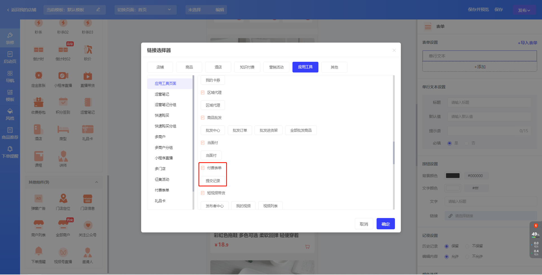Select the 小程序直播 component icon

(x=63, y=76)
